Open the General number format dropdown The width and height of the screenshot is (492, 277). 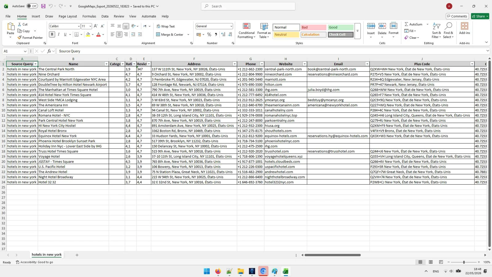coord(231,26)
